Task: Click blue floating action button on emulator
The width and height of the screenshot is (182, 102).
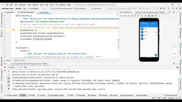Action: (x=156, y=55)
